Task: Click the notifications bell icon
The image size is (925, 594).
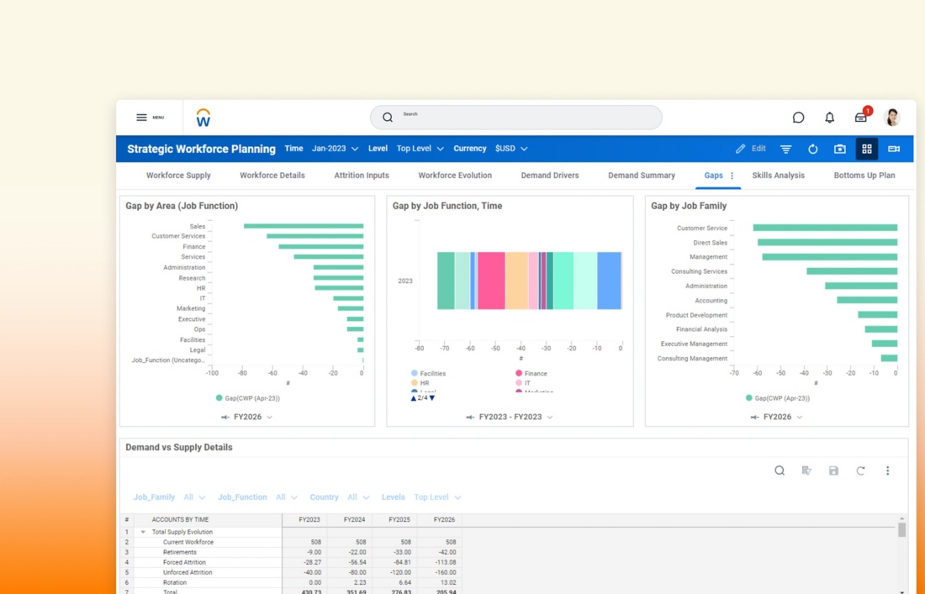Action: click(x=829, y=118)
